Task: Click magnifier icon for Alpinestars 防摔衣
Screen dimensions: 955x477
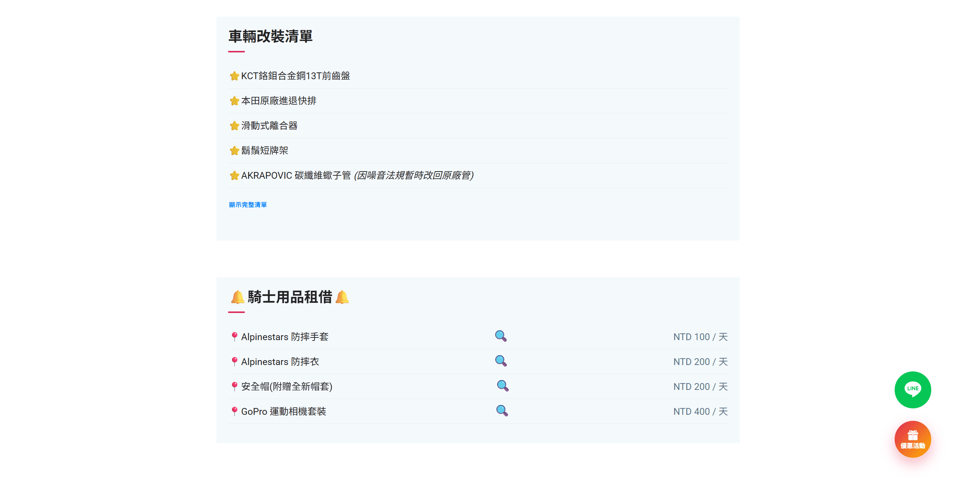Action: tap(501, 361)
